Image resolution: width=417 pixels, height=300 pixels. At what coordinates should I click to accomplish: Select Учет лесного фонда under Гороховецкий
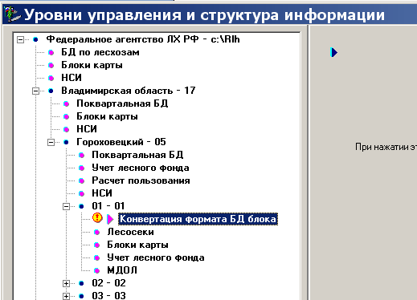pos(141,168)
